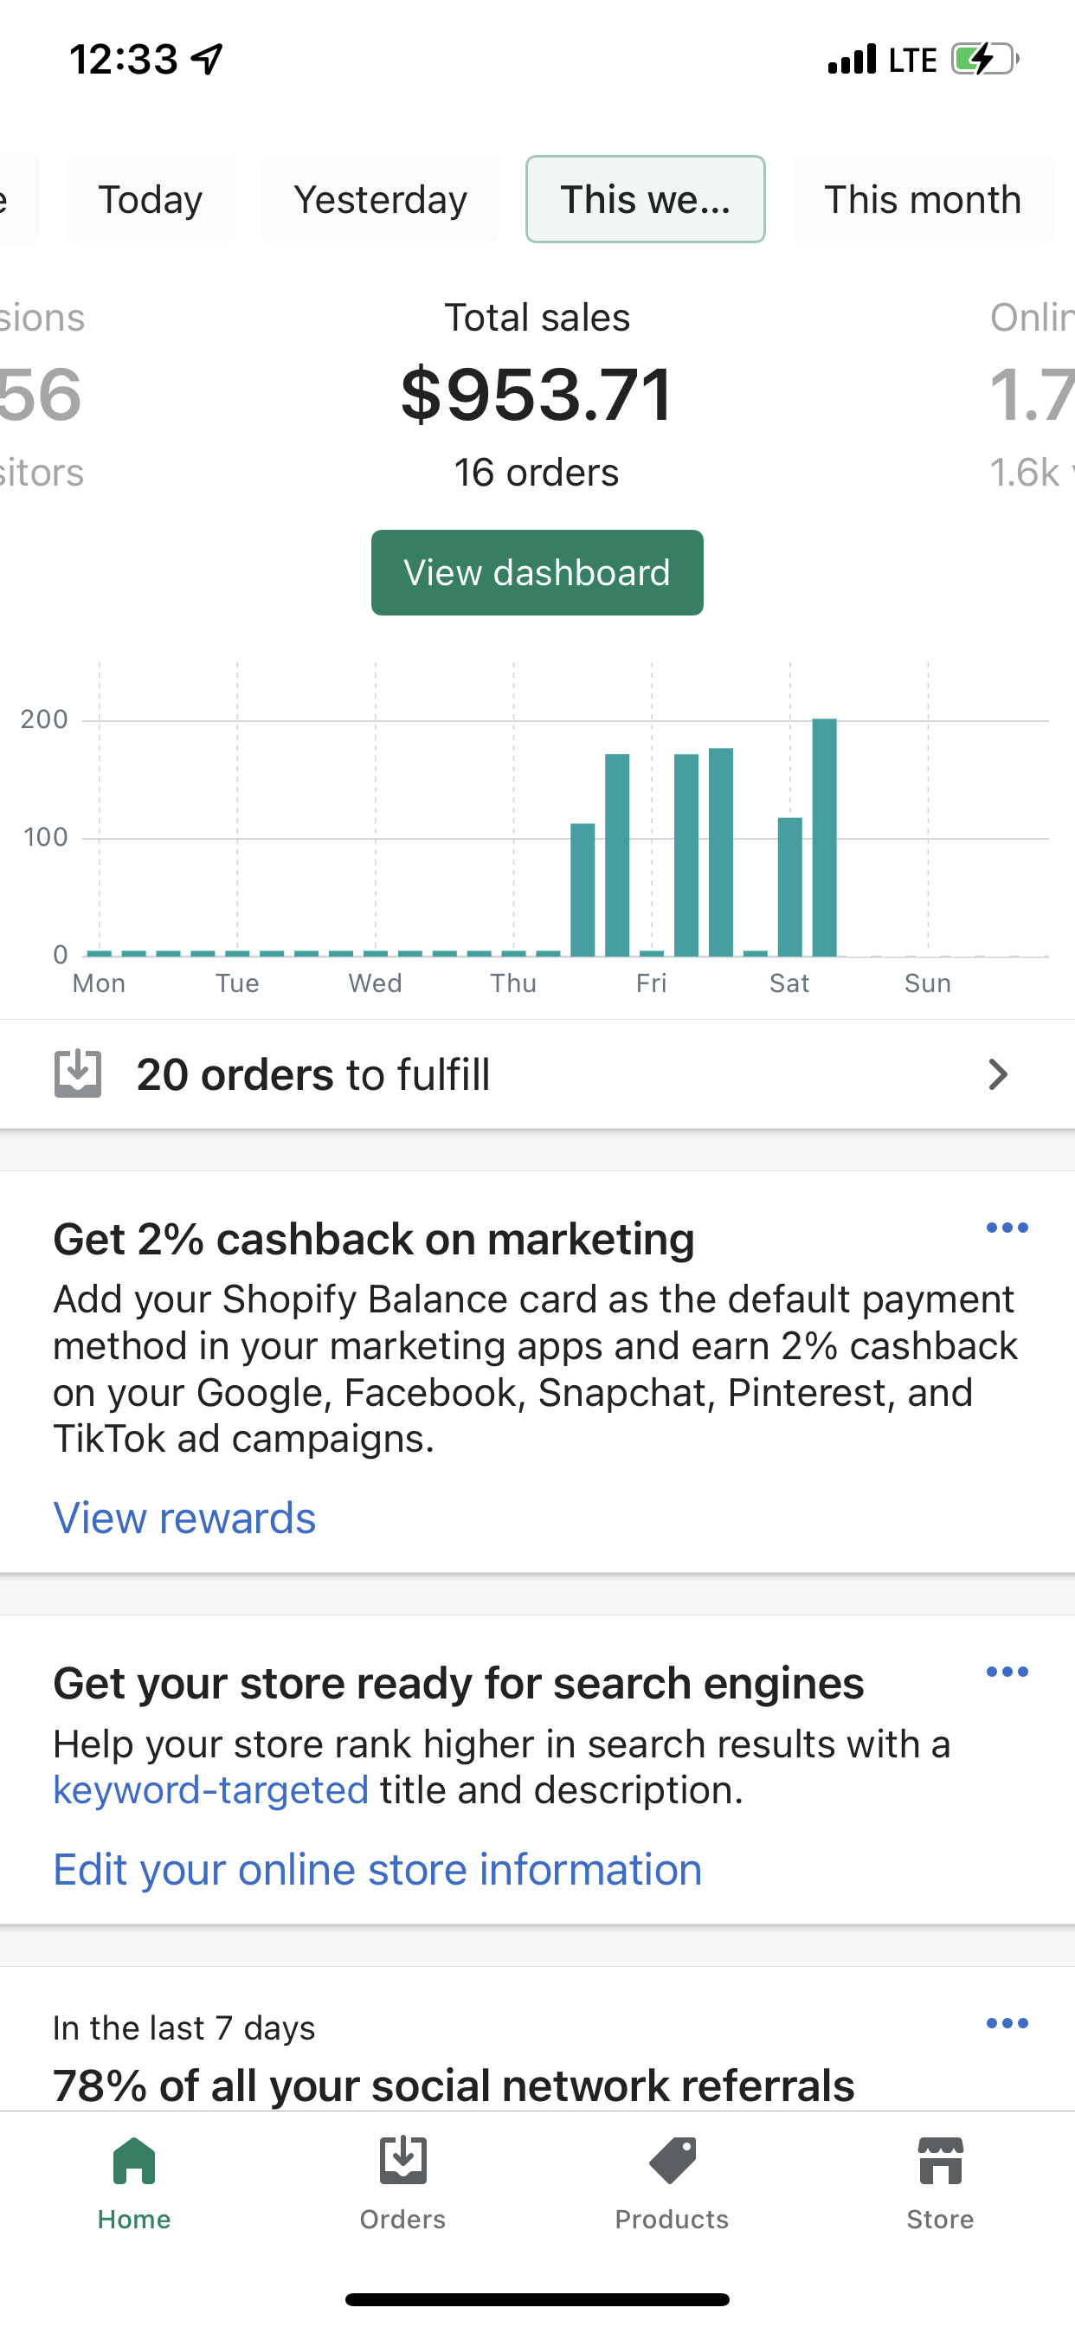Open the Orders tab icon
Image resolution: width=1075 pixels, height=2327 pixels.
click(x=402, y=2161)
